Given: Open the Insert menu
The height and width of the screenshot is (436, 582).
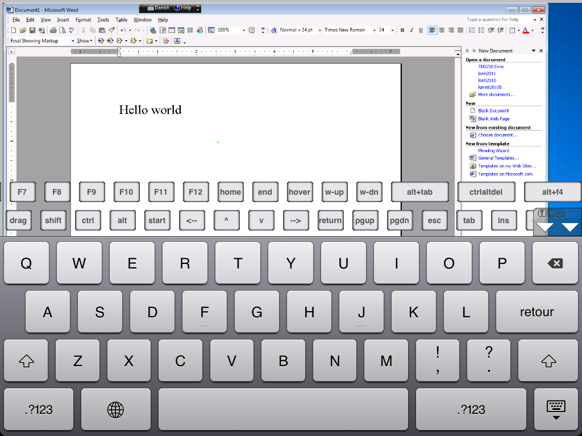Looking at the screenshot, I should click(63, 20).
